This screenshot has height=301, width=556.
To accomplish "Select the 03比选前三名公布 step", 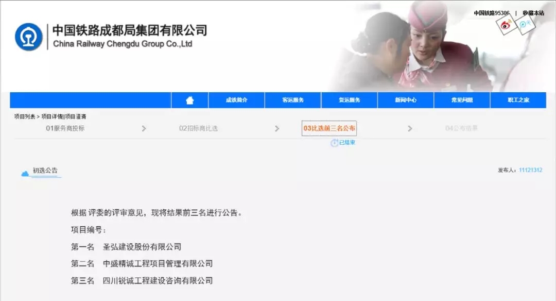I will (329, 128).
